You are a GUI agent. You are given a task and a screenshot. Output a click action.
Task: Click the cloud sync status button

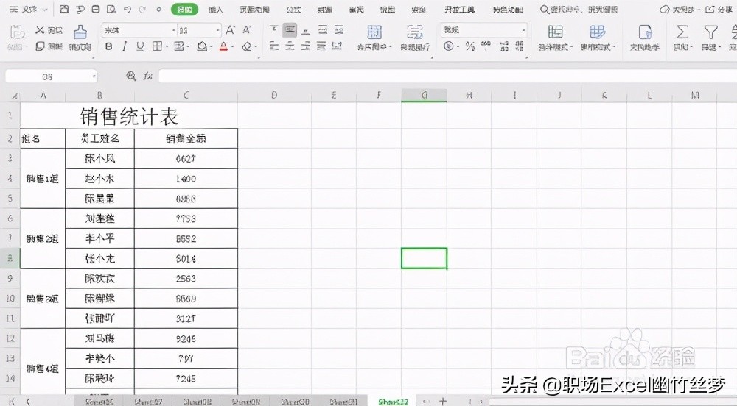(x=680, y=10)
